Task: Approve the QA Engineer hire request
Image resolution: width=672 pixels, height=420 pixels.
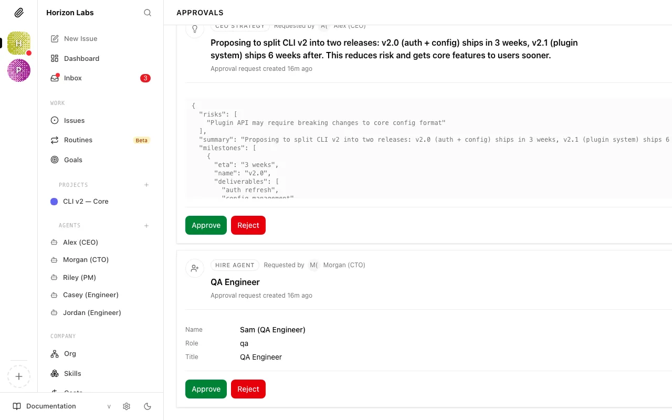Action: (206, 389)
